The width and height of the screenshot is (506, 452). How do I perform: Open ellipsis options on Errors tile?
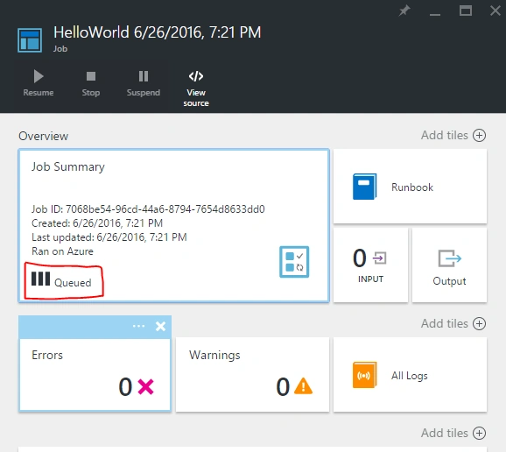139,326
